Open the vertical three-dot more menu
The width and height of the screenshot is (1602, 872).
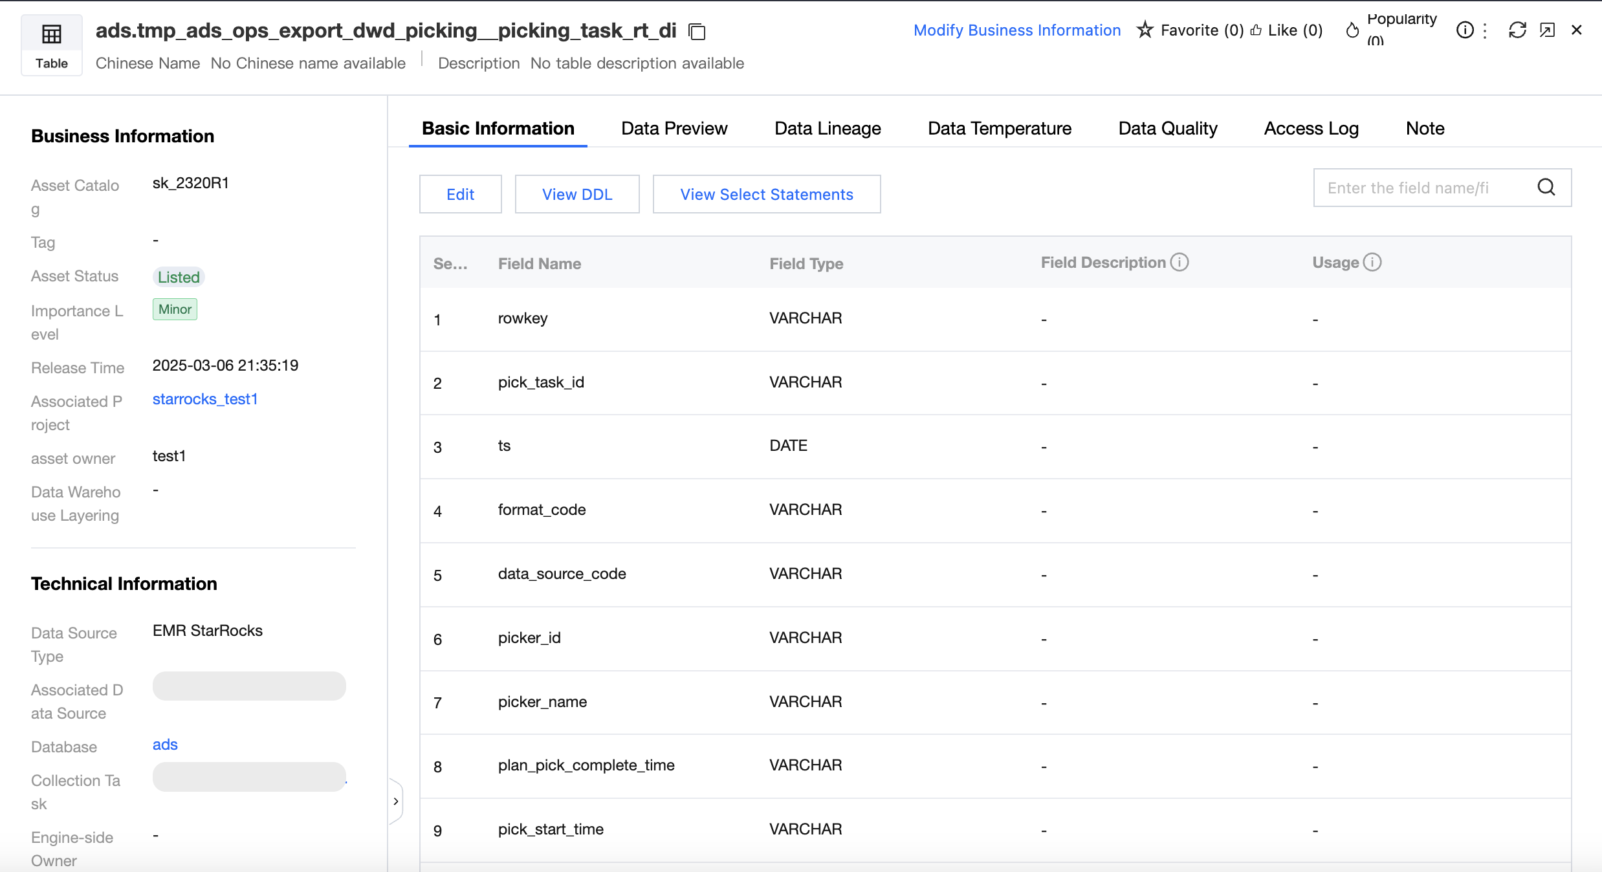(1486, 30)
